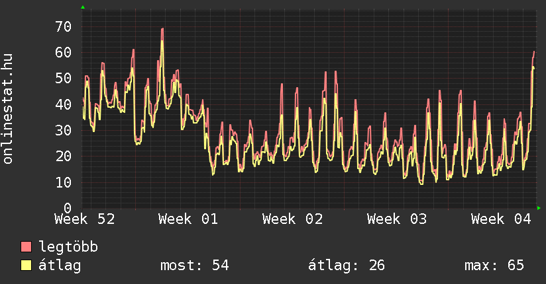Click the 10 y-axis tick label

pos(63,182)
